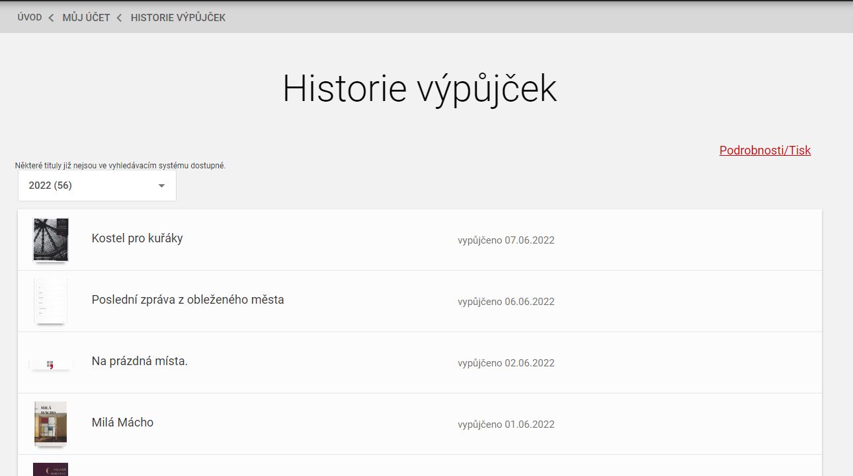Open the Kostel pro kuřáky cover thumbnail
The image size is (853, 476).
[51, 240]
